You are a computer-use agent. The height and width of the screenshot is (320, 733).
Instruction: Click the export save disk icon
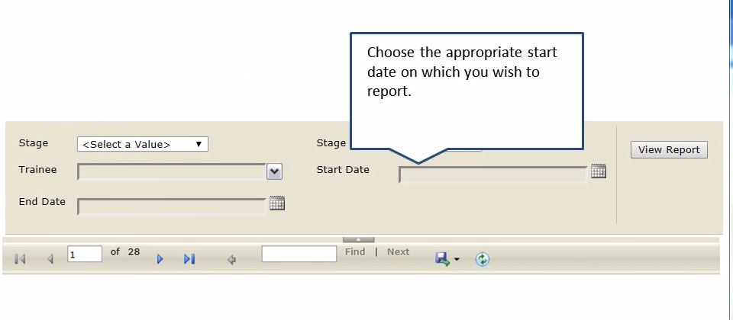pyautogui.click(x=442, y=259)
